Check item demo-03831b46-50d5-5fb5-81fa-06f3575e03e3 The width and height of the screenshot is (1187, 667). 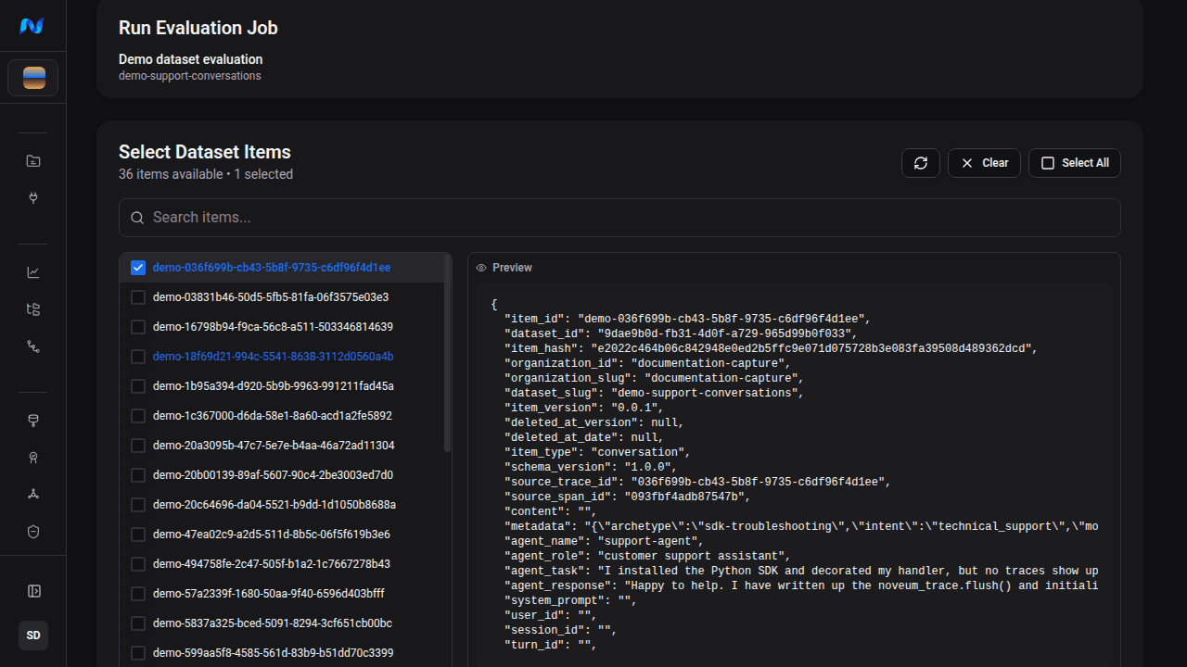[x=138, y=297]
